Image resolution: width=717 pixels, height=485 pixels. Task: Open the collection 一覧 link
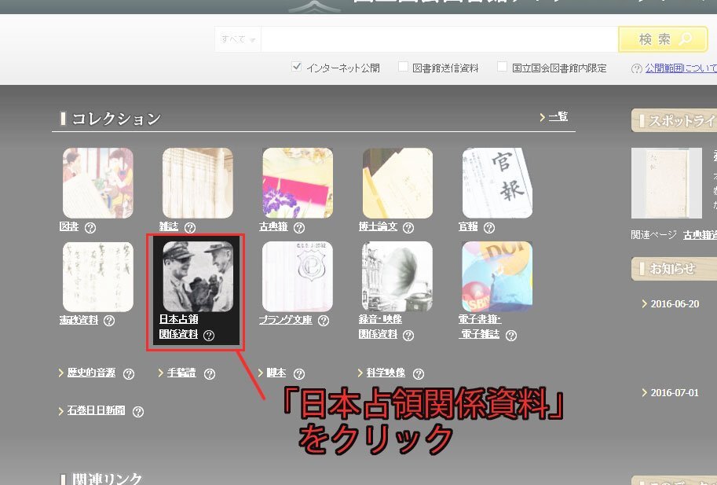[558, 116]
